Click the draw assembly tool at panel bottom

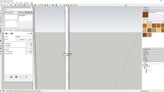(x=11, y=77)
